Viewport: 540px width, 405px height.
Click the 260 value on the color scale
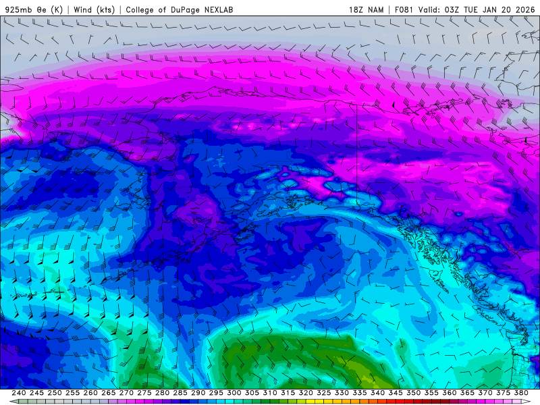click(x=90, y=393)
